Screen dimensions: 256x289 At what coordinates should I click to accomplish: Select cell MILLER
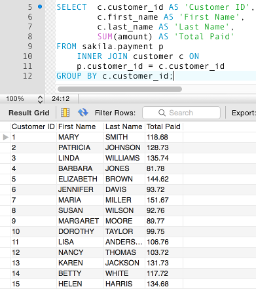point(124,200)
